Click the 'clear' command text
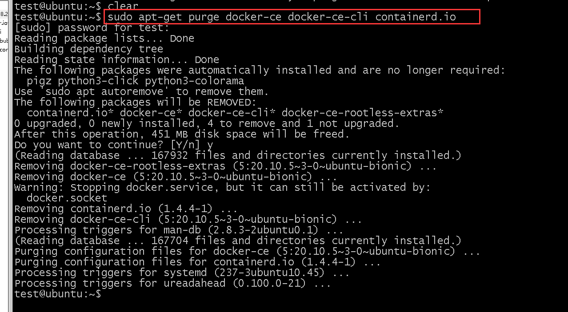The image size is (568, 312). pos(123,6)
